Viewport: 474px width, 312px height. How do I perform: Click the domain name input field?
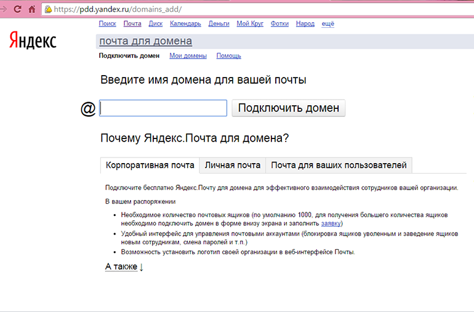point(163,108)
